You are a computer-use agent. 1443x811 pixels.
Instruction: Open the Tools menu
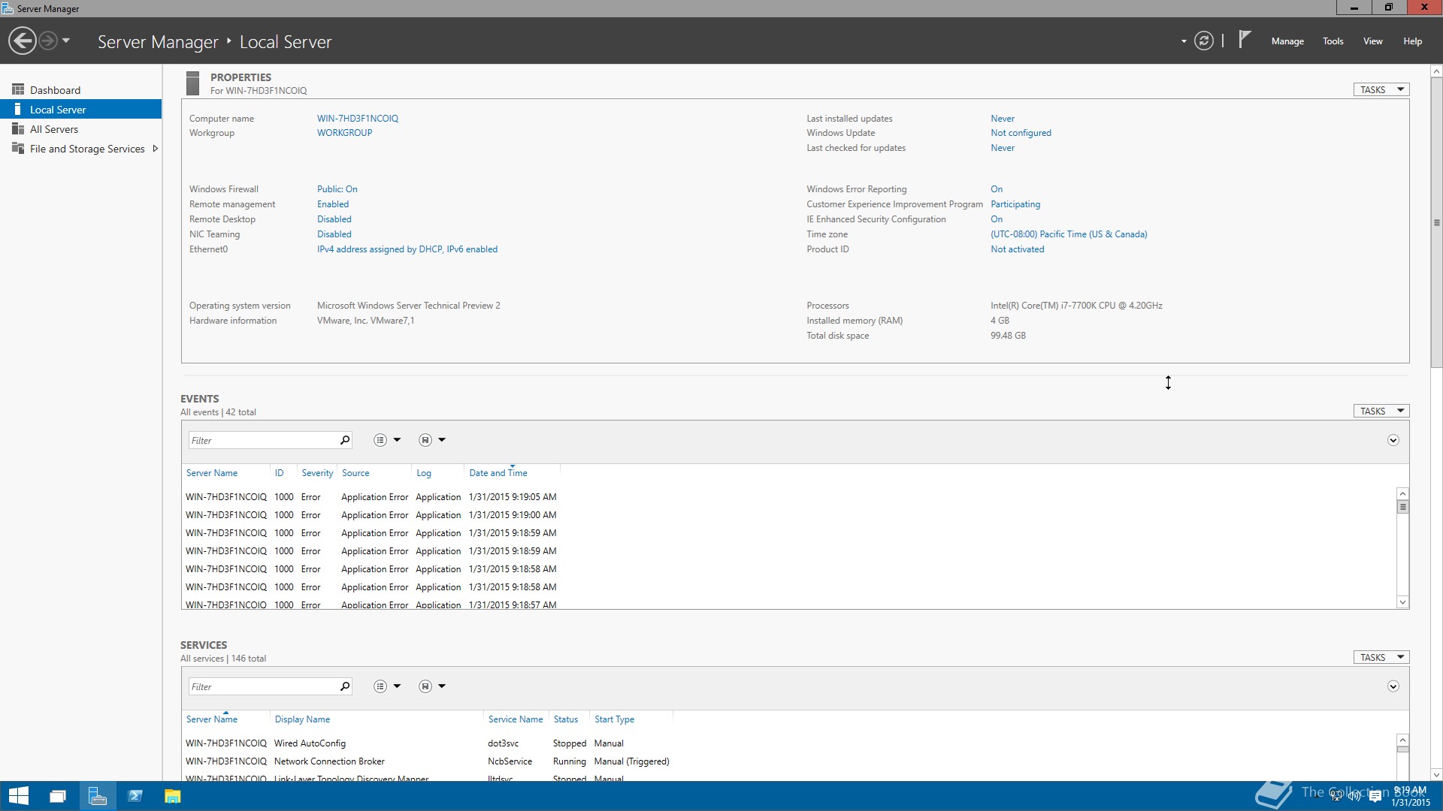(x=1333, y=41)
